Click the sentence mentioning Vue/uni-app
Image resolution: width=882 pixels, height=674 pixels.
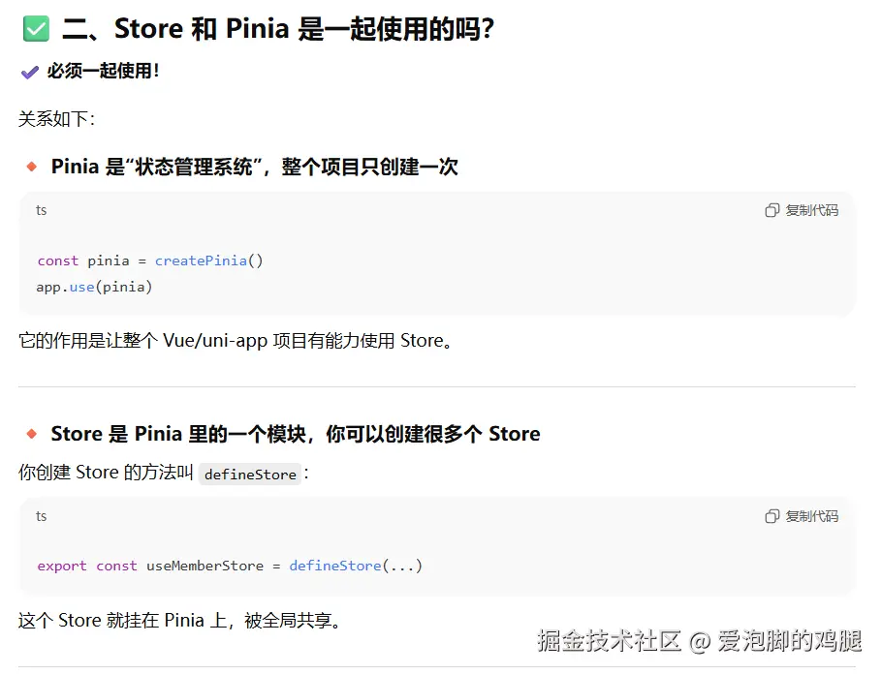pos(236,341)
